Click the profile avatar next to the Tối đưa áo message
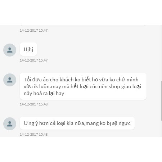Image resolution: width=162 pixels, height=162 pixels. tap(10, 80)
